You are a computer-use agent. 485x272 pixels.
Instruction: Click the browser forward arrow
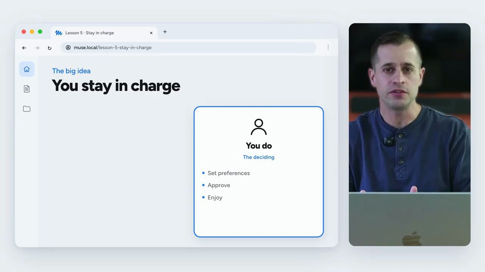37,48
